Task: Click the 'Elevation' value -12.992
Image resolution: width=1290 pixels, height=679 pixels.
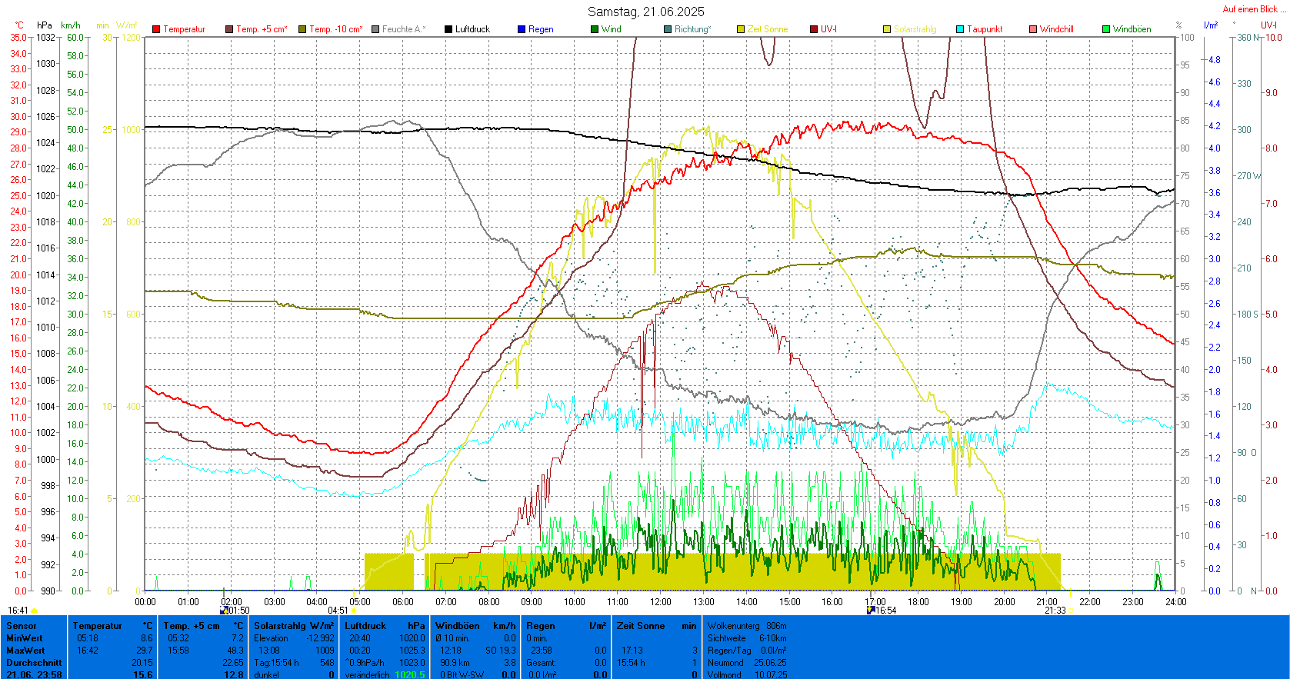Action: tap(321, 638)
